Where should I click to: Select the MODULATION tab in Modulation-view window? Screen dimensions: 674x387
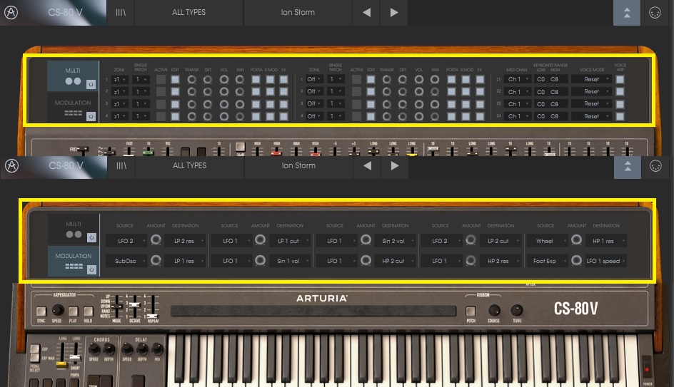(x=74, y=261)
